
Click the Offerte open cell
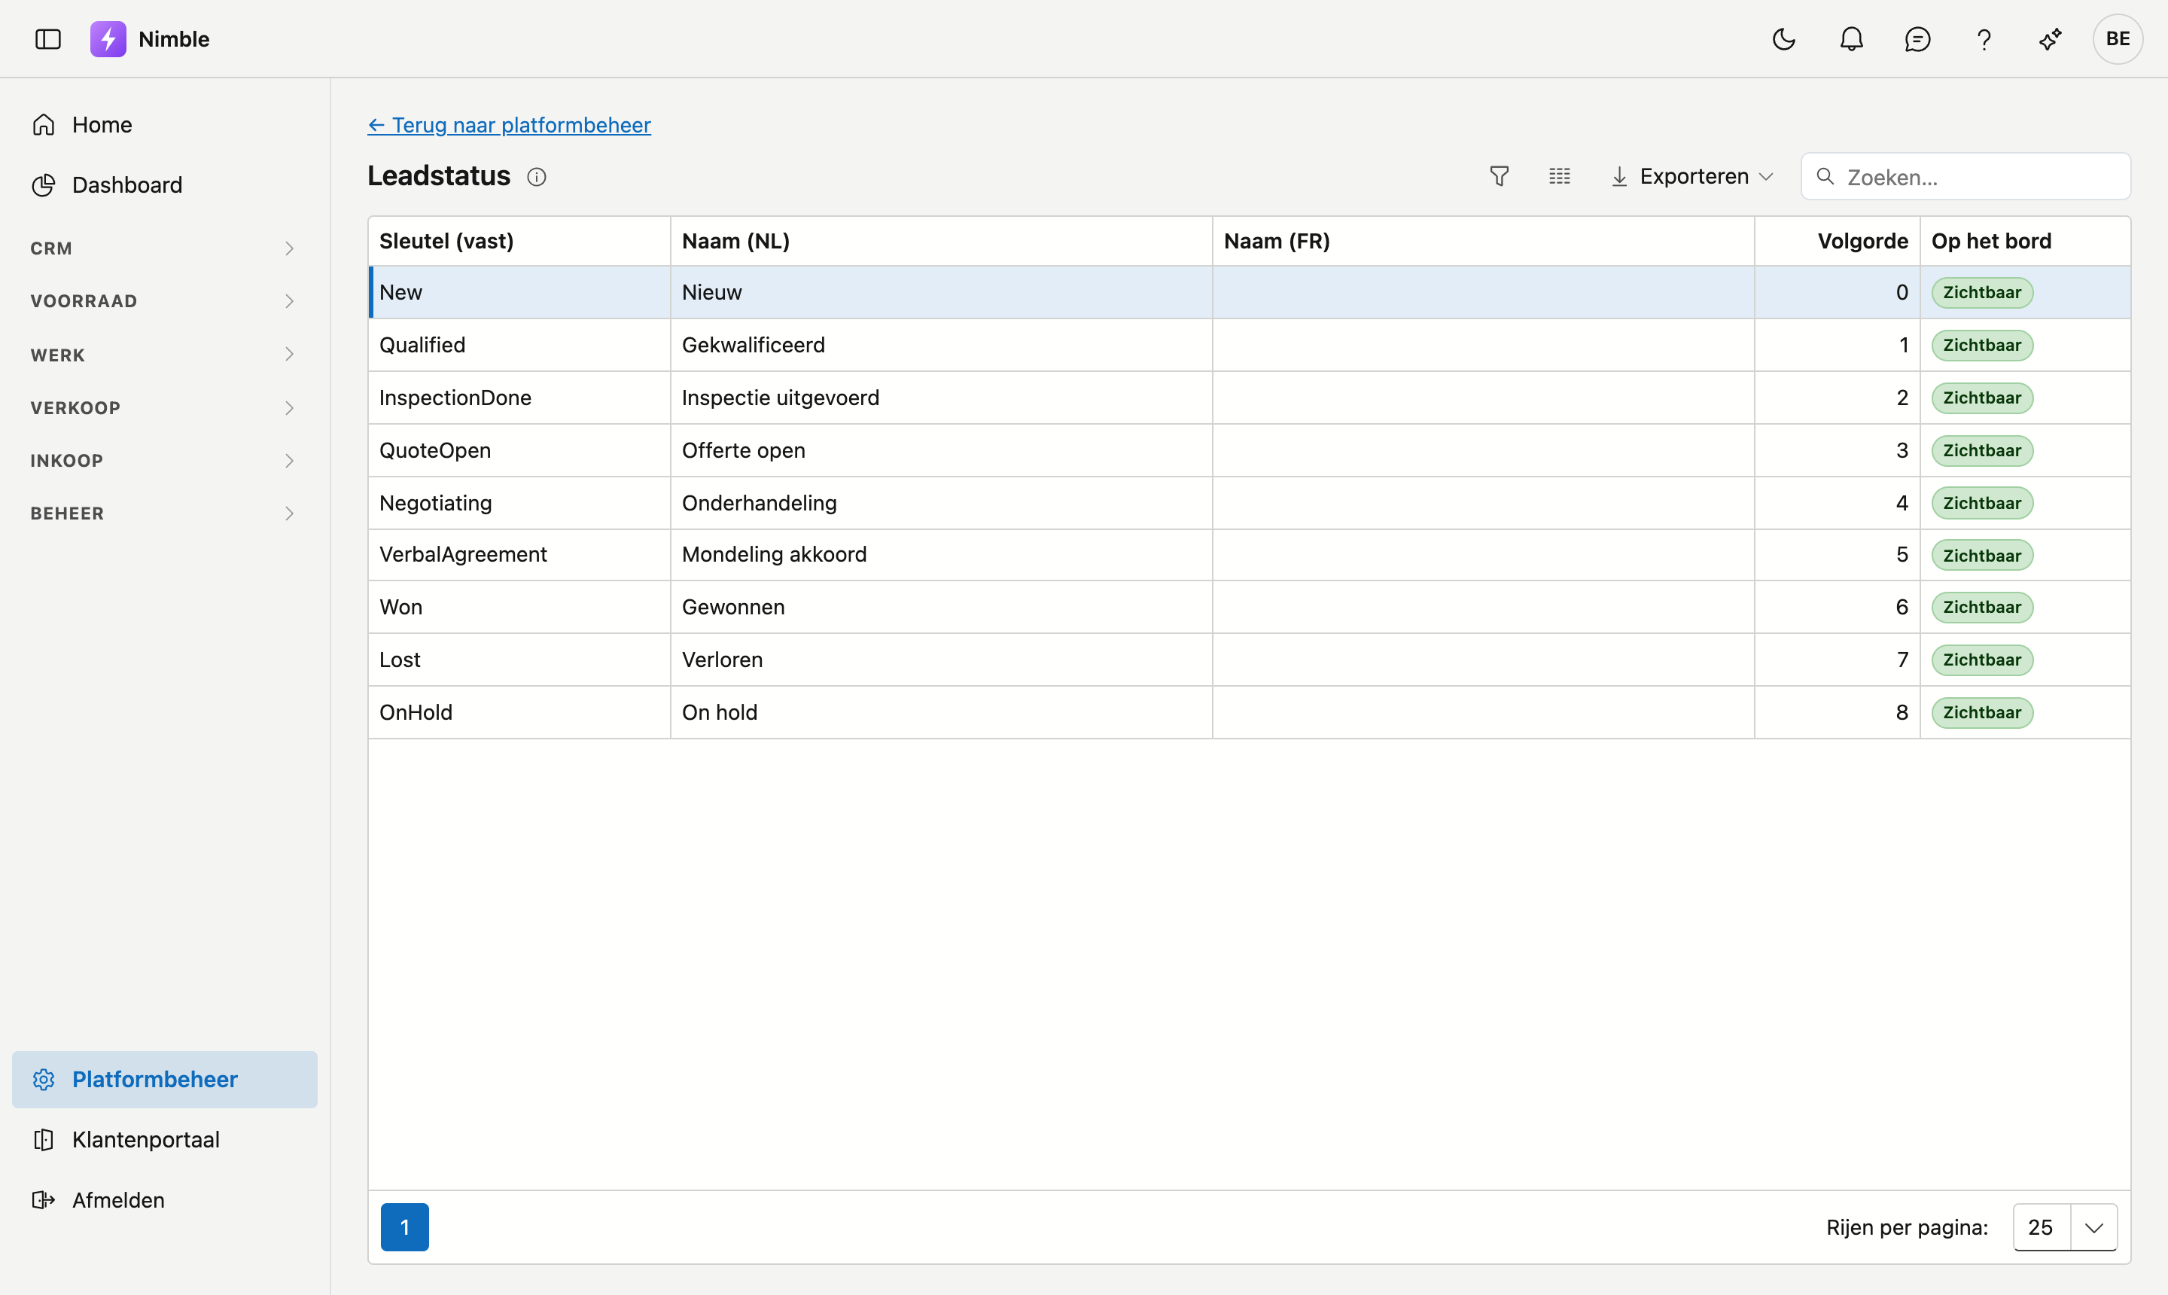click(x=942, y=450)
